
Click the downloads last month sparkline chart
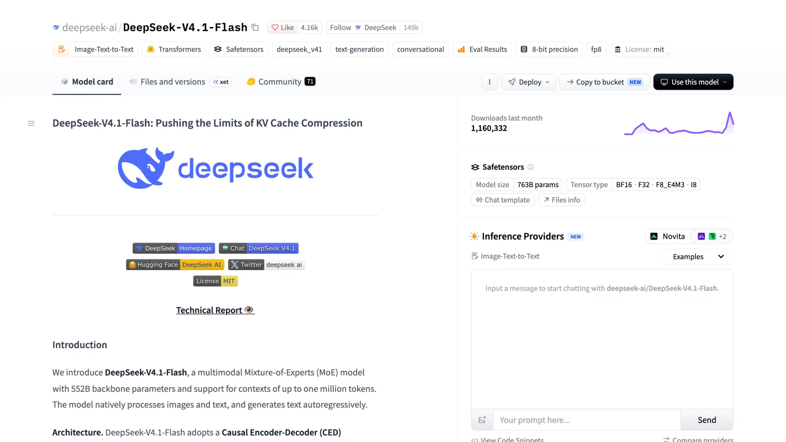point(679,123)
